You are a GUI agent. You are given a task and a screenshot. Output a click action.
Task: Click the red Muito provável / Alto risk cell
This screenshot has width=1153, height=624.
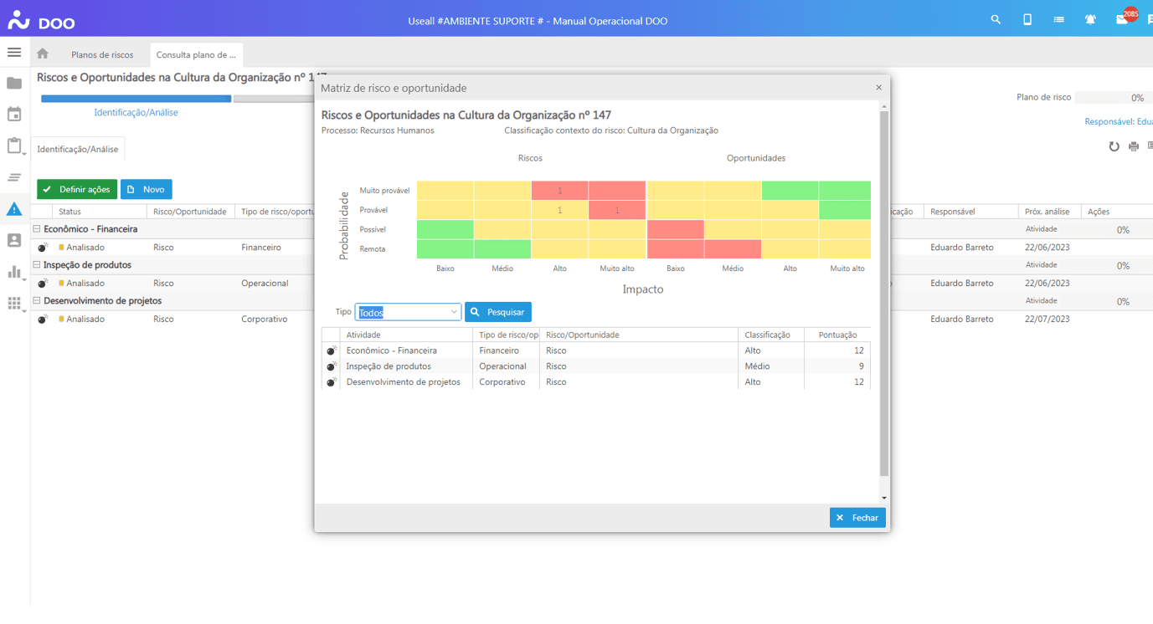click(x=559, y=191)
